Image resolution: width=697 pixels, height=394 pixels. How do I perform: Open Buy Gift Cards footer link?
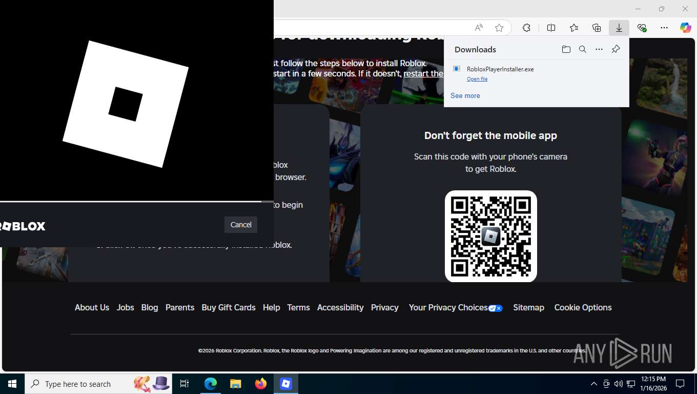click(229, 308)
